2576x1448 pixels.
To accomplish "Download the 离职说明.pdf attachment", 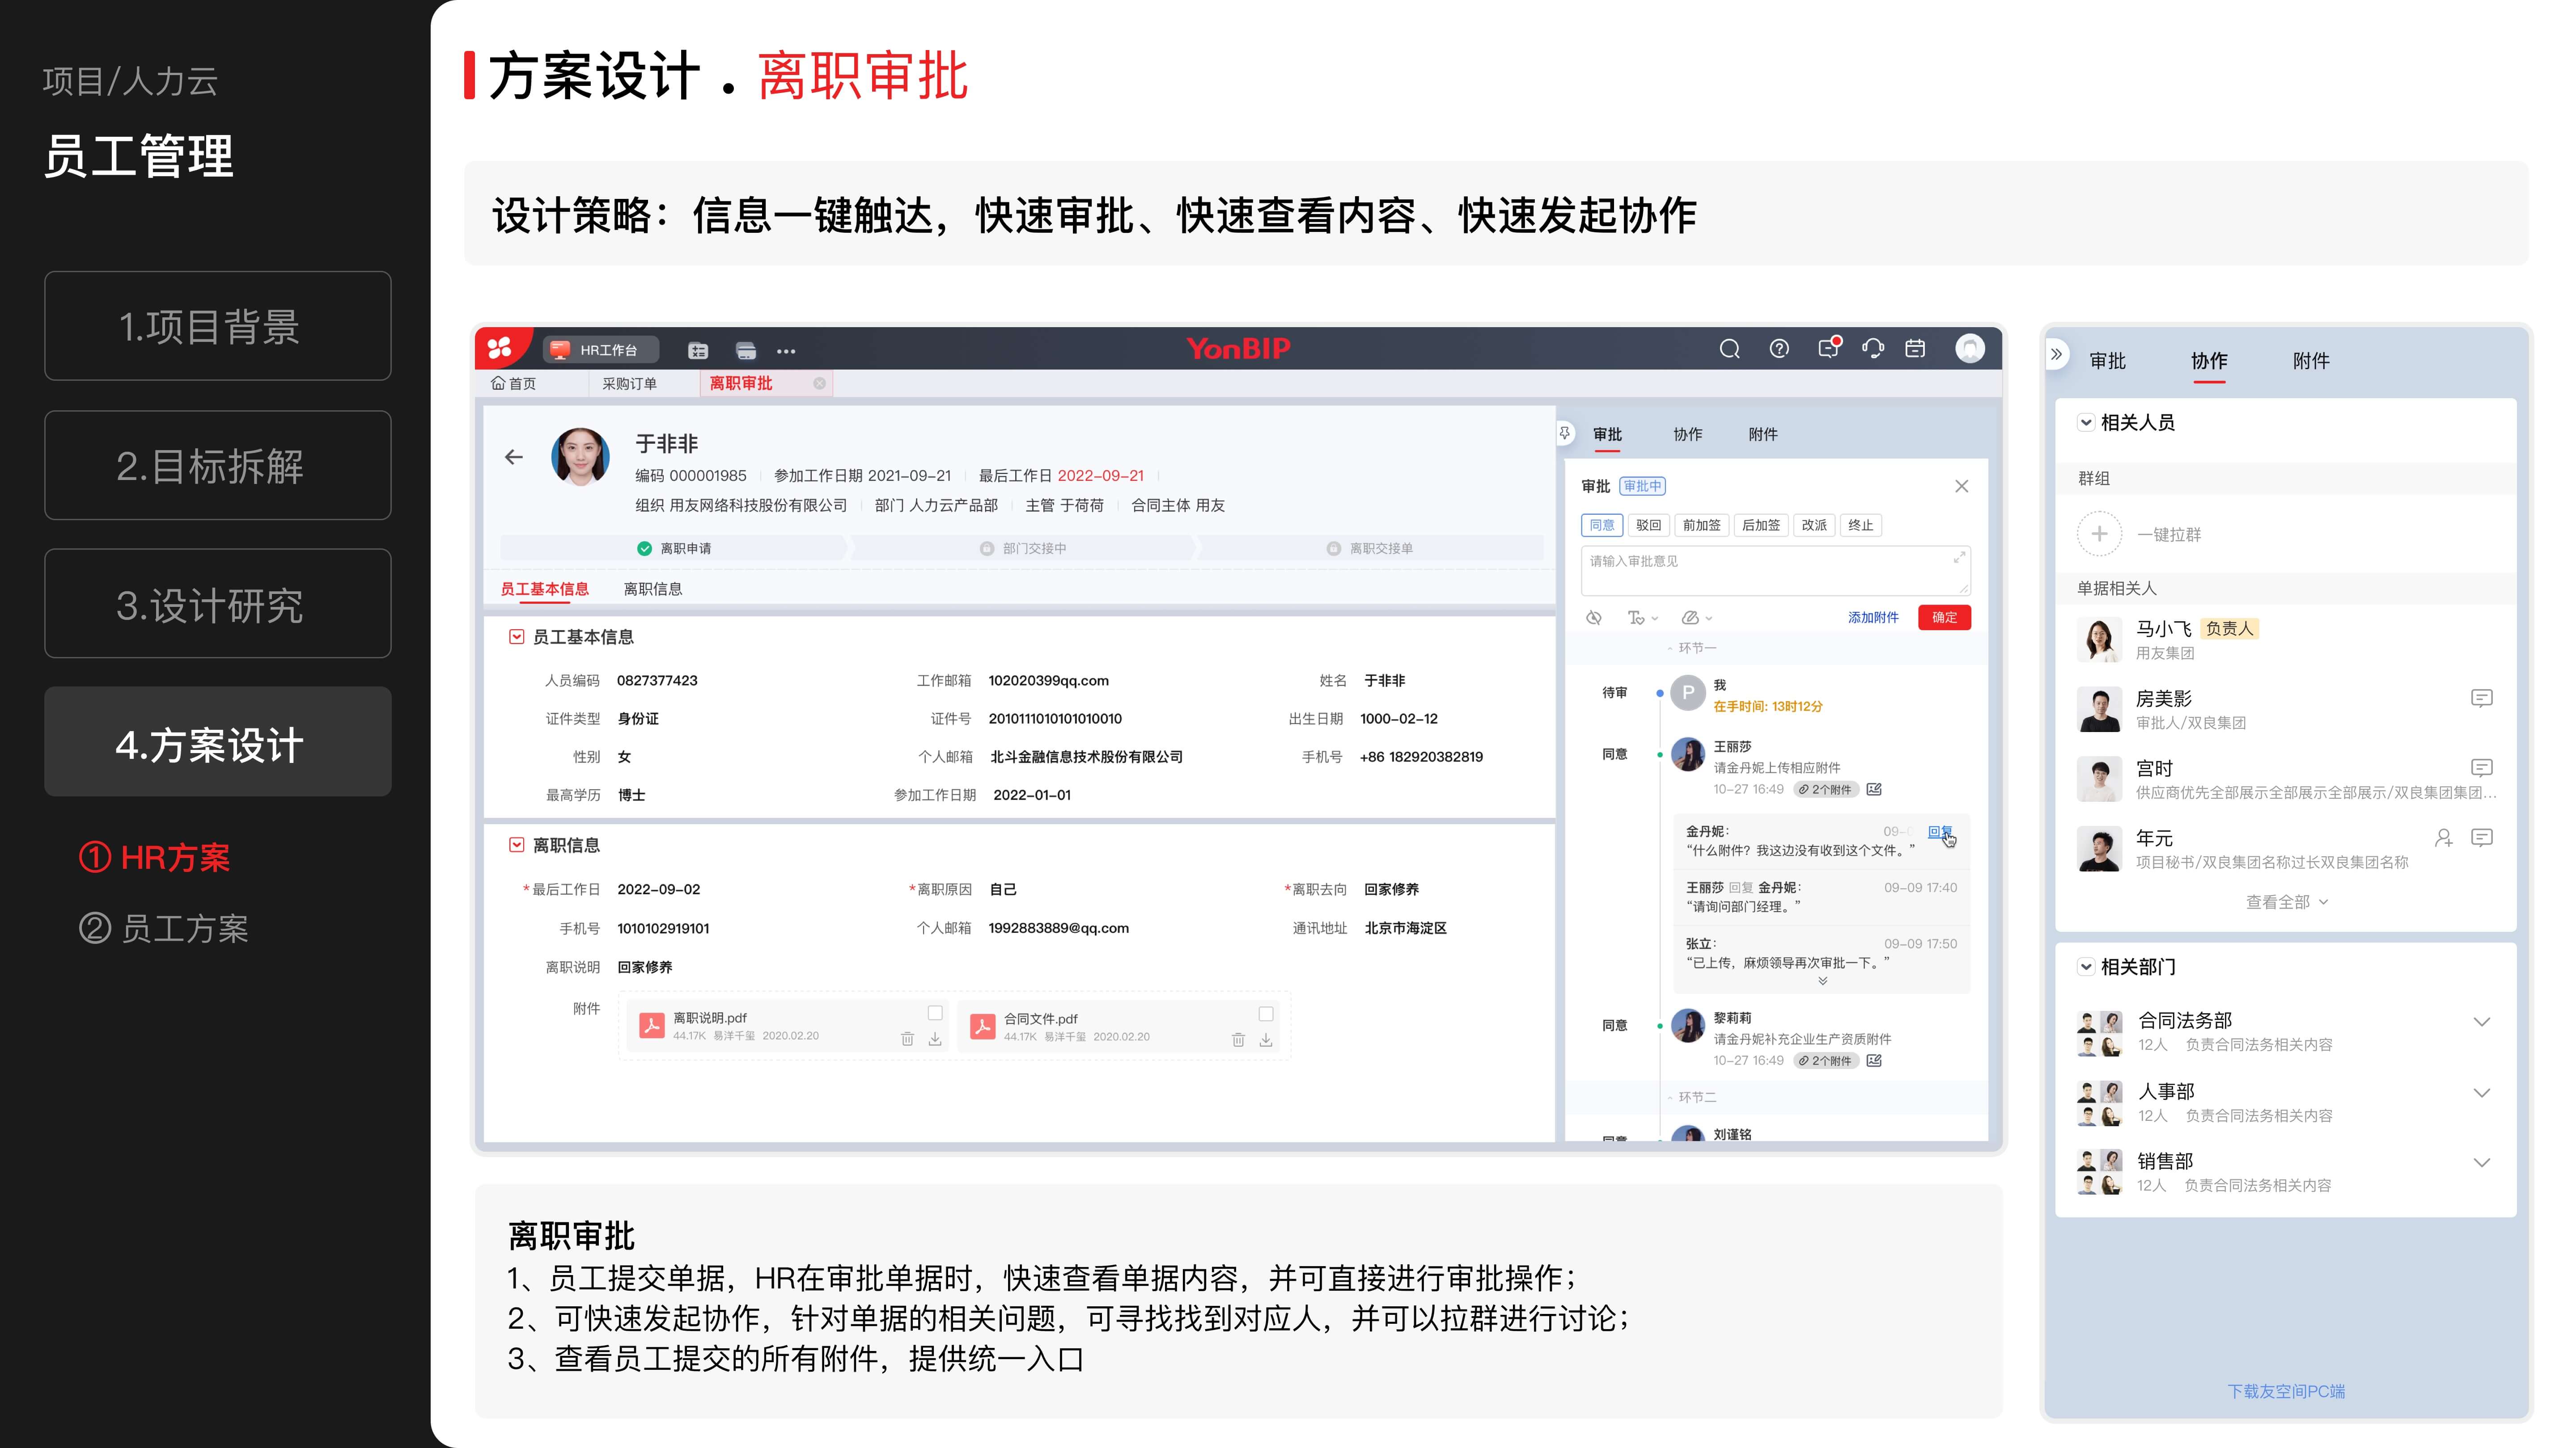I will point(935,1039).
